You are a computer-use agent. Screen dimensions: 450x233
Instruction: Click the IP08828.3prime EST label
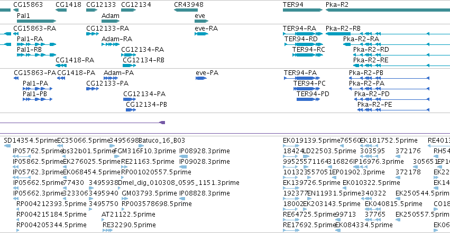pyautogui.click(x=205, y=193)
